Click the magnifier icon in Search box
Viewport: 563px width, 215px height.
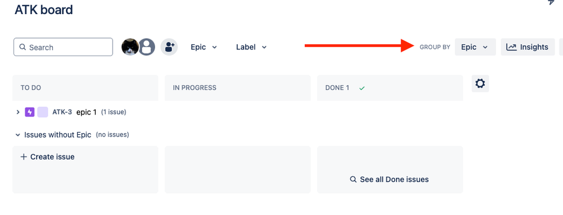click(23, 47)
